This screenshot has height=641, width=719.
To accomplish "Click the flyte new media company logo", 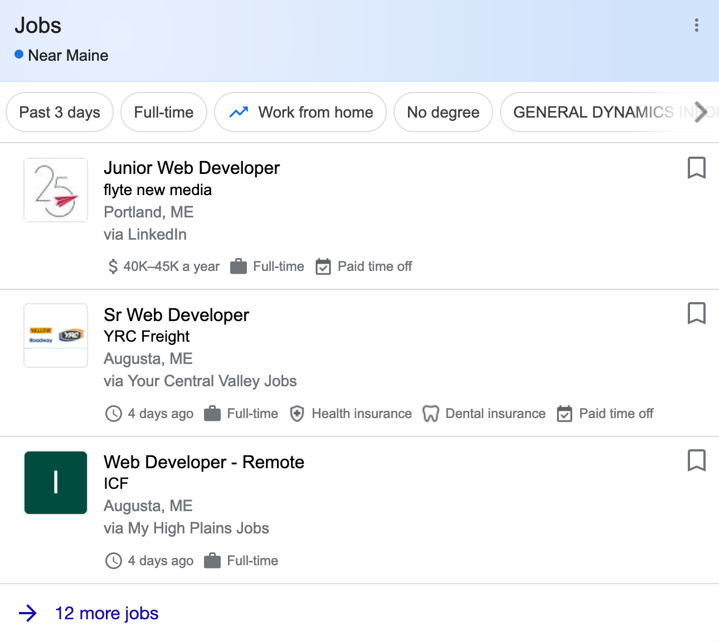I will [55, 190].
